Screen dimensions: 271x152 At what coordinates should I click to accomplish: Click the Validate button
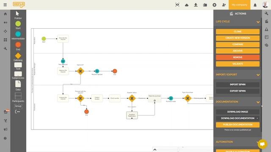tap(238, 64)
